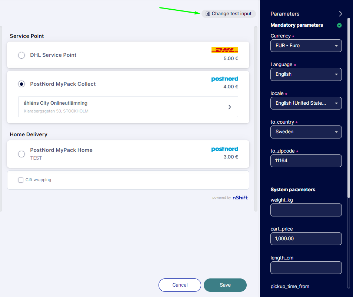This screenshot has height=297, width=353.
Task: Enable the Gift wrapping checkbox
Action: click(21, 180)
